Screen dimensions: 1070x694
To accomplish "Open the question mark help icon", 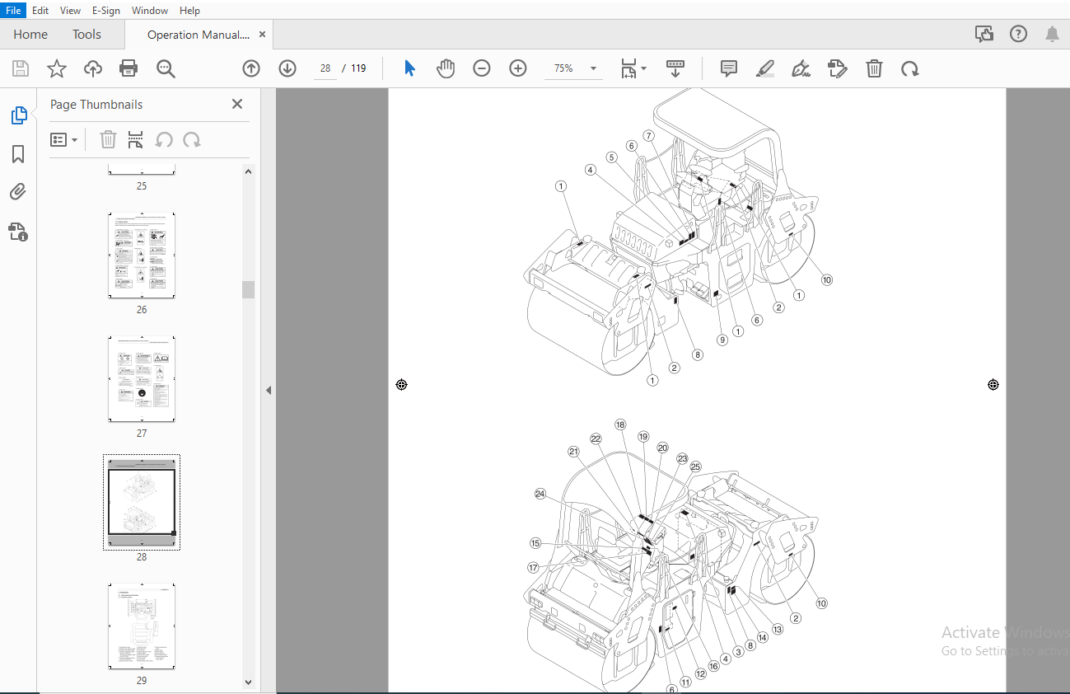I will (1018, 34).
